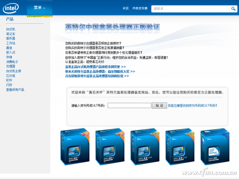The width and height of the screenshot is (239, 179).
Task: Go to 通信 product category
Action: tap(9, 48)
